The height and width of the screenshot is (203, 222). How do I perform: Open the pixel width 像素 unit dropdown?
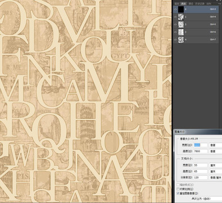point(216,145)
